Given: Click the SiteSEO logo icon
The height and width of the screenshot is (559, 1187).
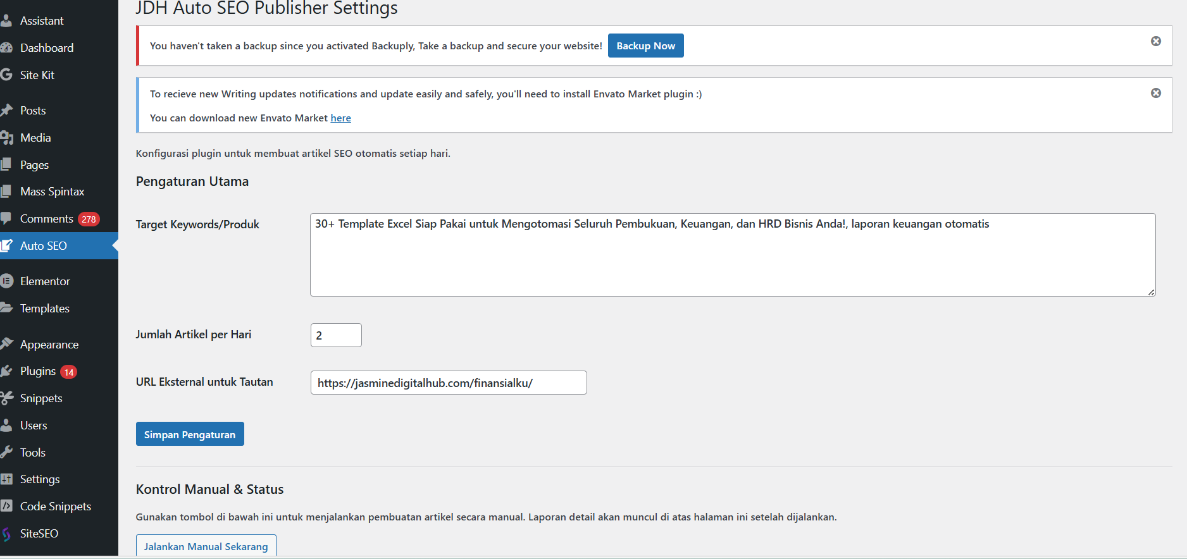Looking at the screenshot, I should [6, 534].
